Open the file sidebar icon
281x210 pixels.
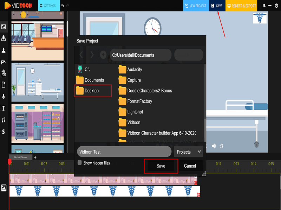[x=4, y=85]
